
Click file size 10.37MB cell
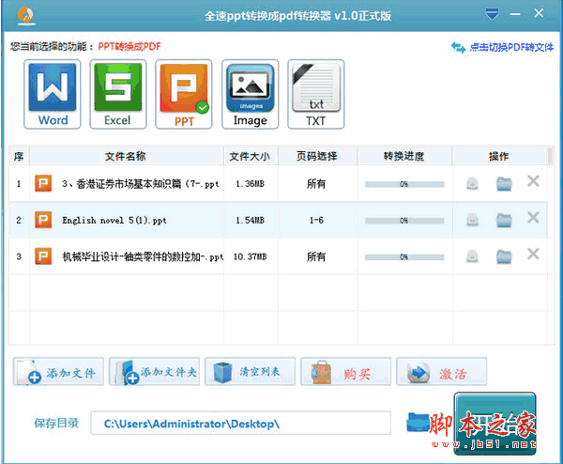pyautogui.click(x=251, y=256)
